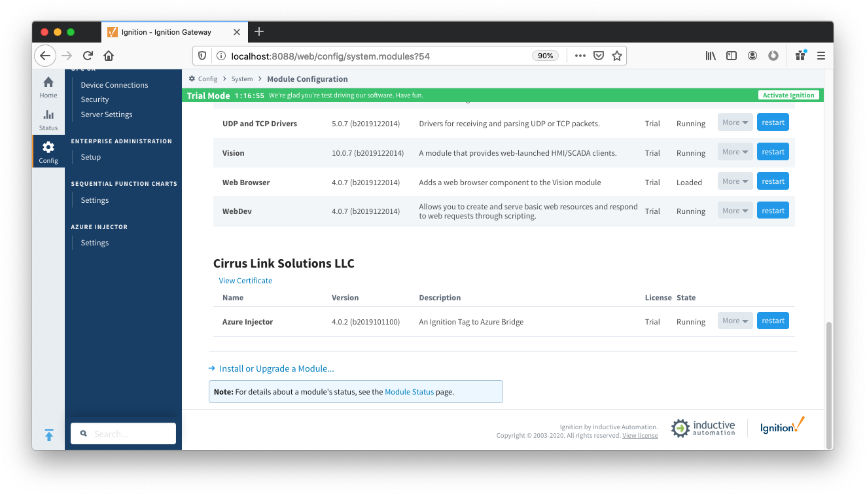The image size is (865, 494).
Task: Click the page vertical scrollbar thumb
Action: pos(828,384)
